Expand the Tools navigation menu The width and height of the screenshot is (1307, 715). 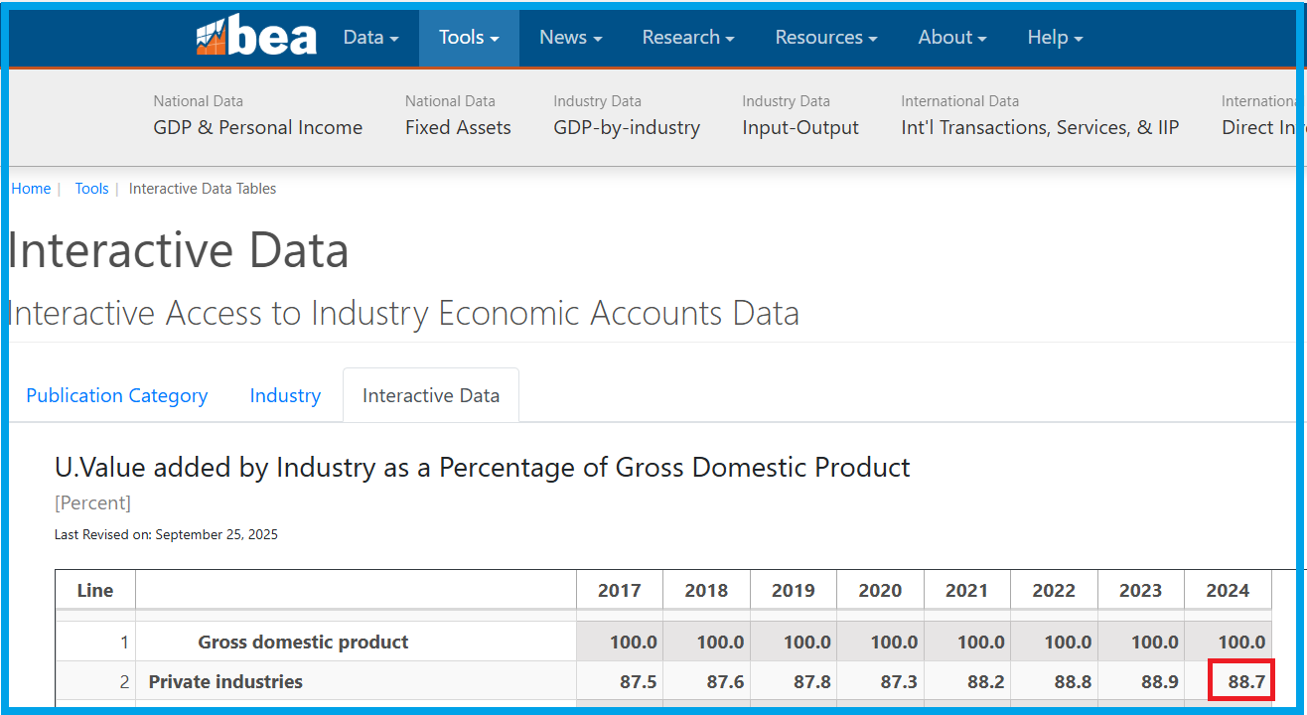click(x=469, y=38)
